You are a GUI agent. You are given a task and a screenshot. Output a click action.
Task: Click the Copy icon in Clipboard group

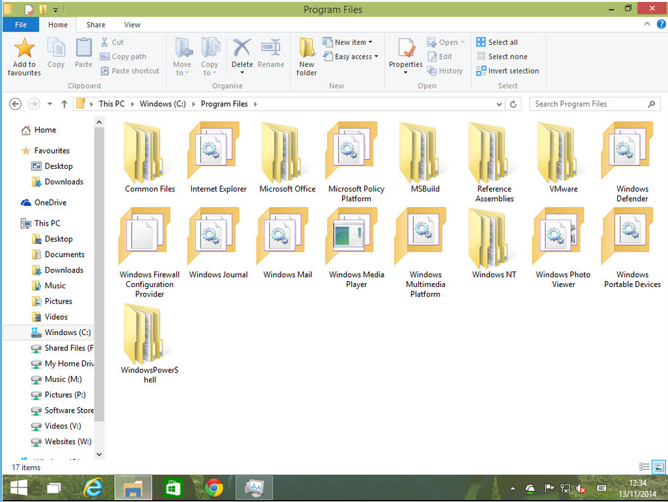(56, 47)
